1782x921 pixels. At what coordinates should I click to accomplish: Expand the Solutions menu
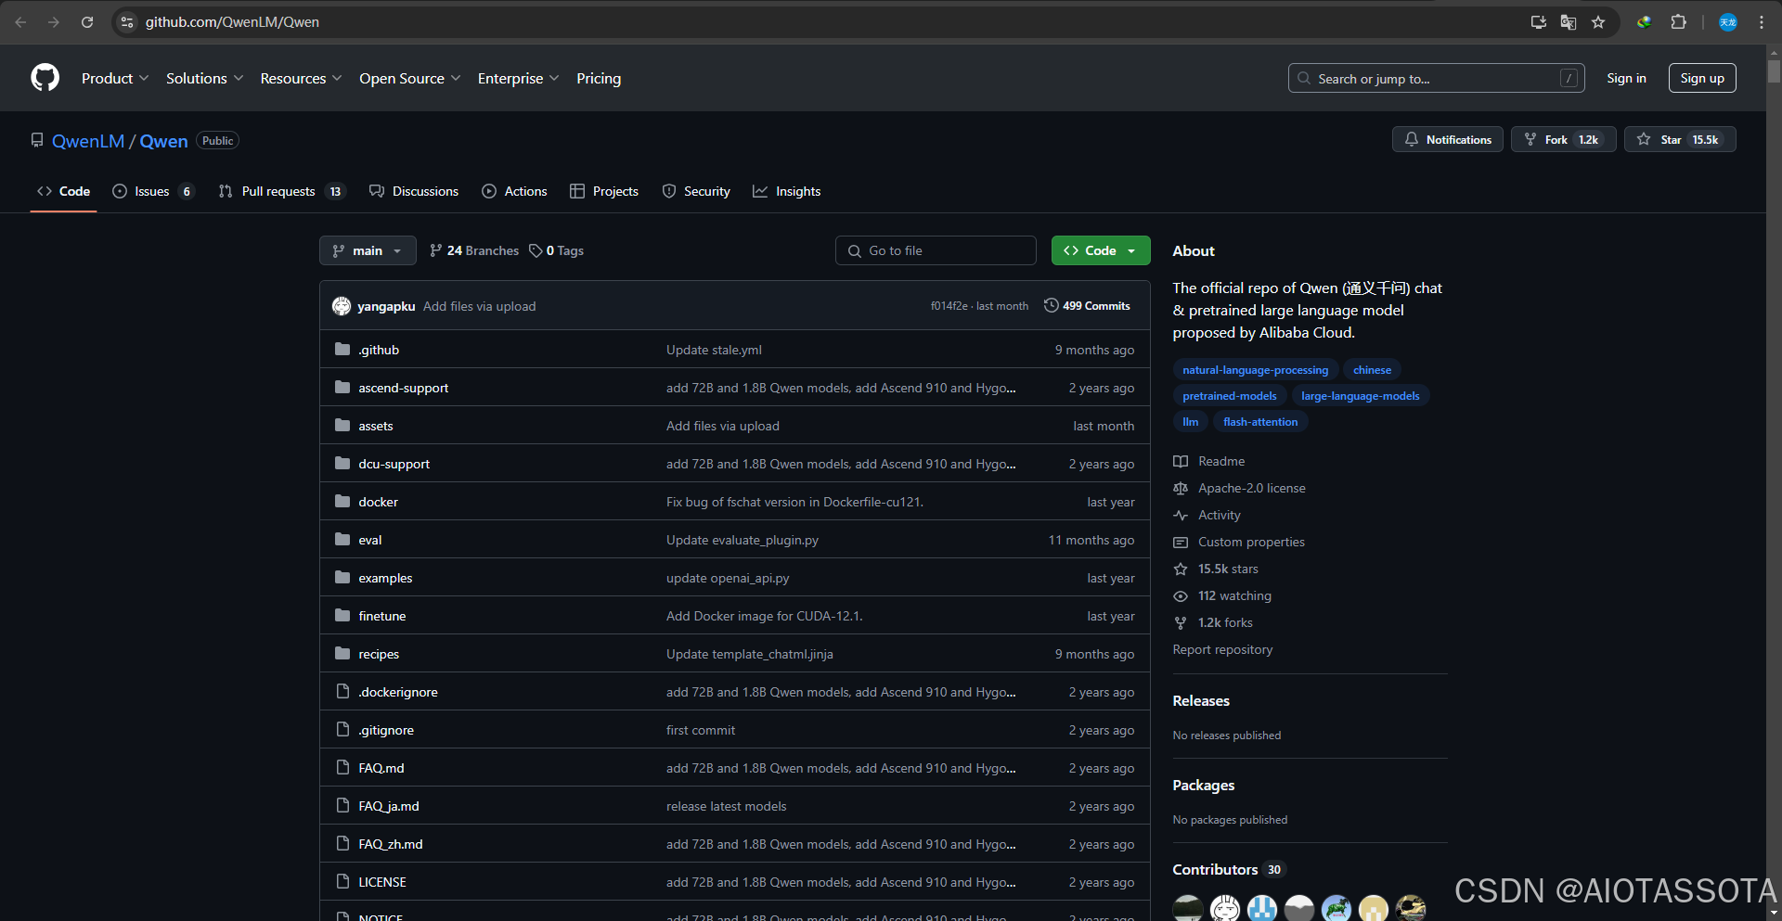[x=204, y=79]
